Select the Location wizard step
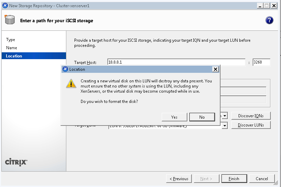281x187 pixels. (14, 56)
